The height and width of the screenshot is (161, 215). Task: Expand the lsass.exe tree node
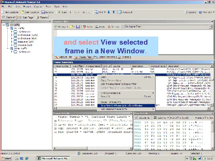(x=12, y=42)
